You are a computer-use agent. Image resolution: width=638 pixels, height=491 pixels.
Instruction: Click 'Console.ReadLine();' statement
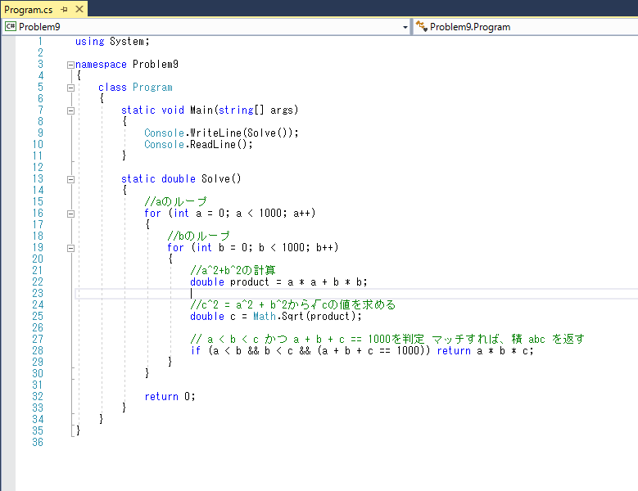pyautogui.click(x=198, y=144)
